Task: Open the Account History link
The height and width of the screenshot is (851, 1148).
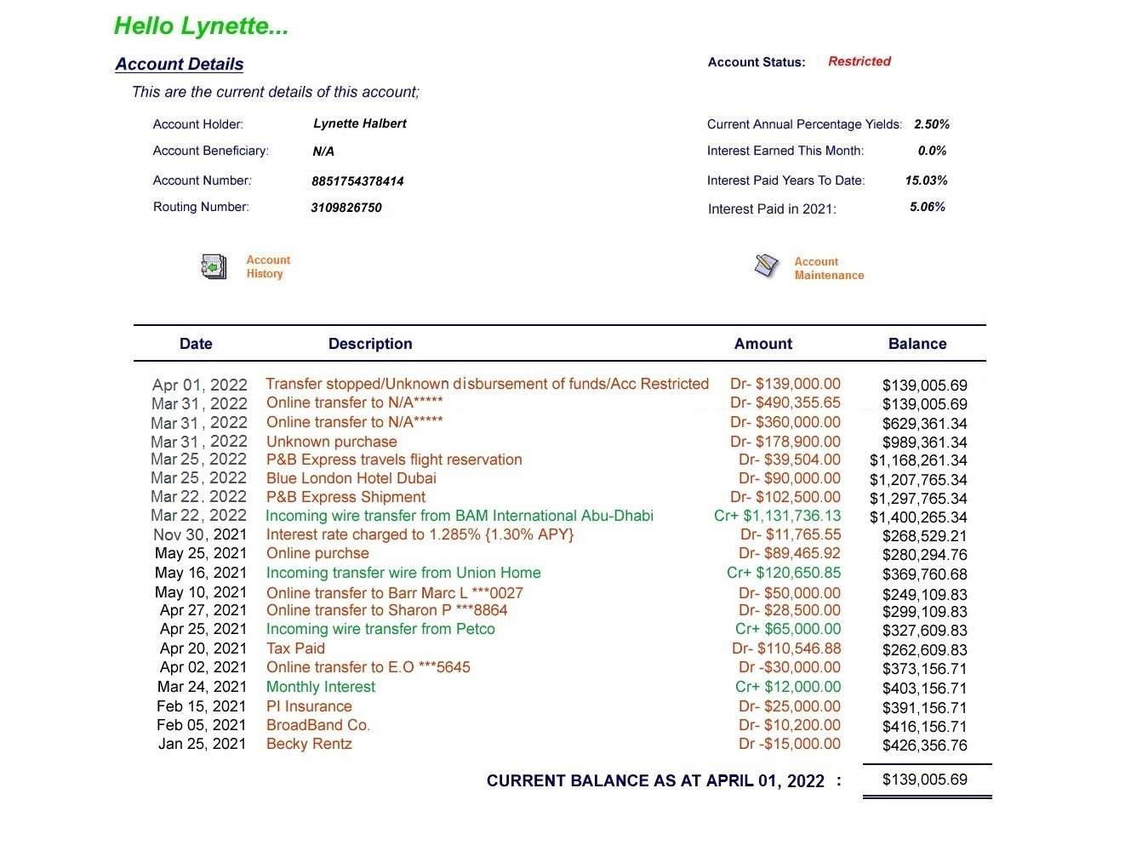Action: tap(267, 267)
